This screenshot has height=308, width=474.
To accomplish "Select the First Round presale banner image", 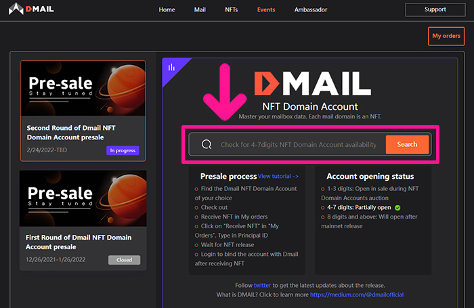I will 83,198.
